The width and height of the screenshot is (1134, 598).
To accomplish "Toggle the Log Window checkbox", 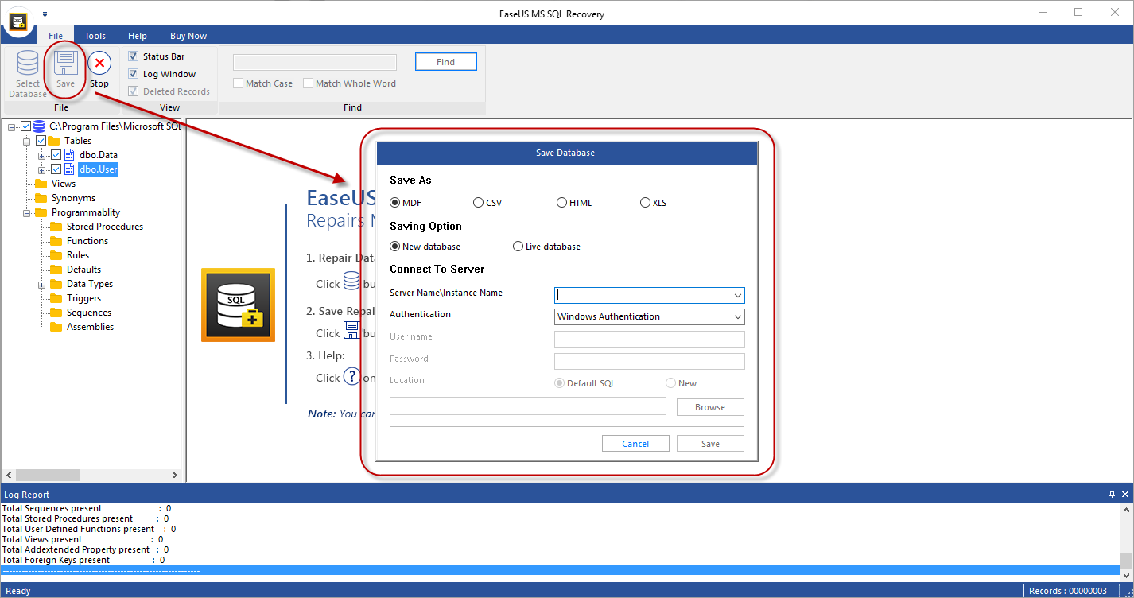I will (x=134, y=74).
